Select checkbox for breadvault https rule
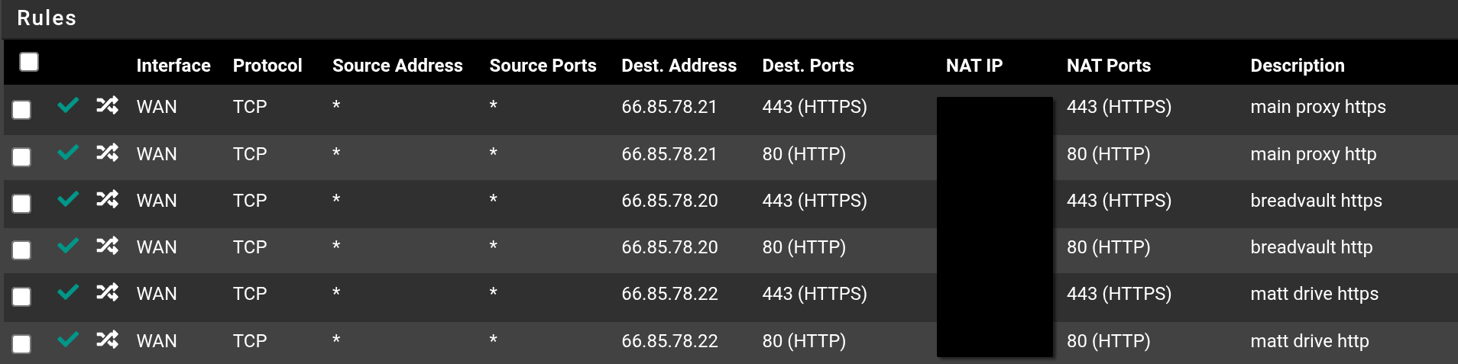The width and height of the screenshot is (1458, 364). tap(21, 204)
